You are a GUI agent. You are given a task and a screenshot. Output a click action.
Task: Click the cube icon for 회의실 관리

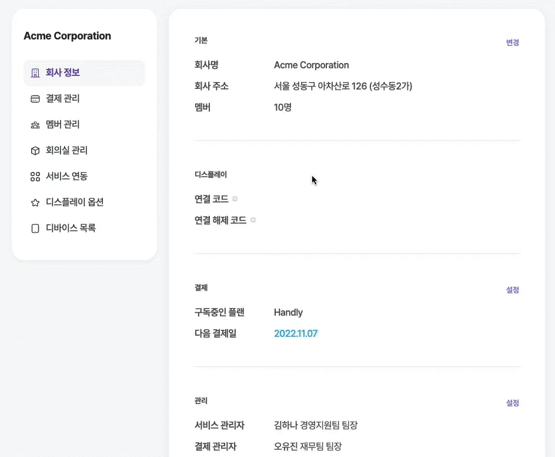pyautogui.click(x=35, y=151)
